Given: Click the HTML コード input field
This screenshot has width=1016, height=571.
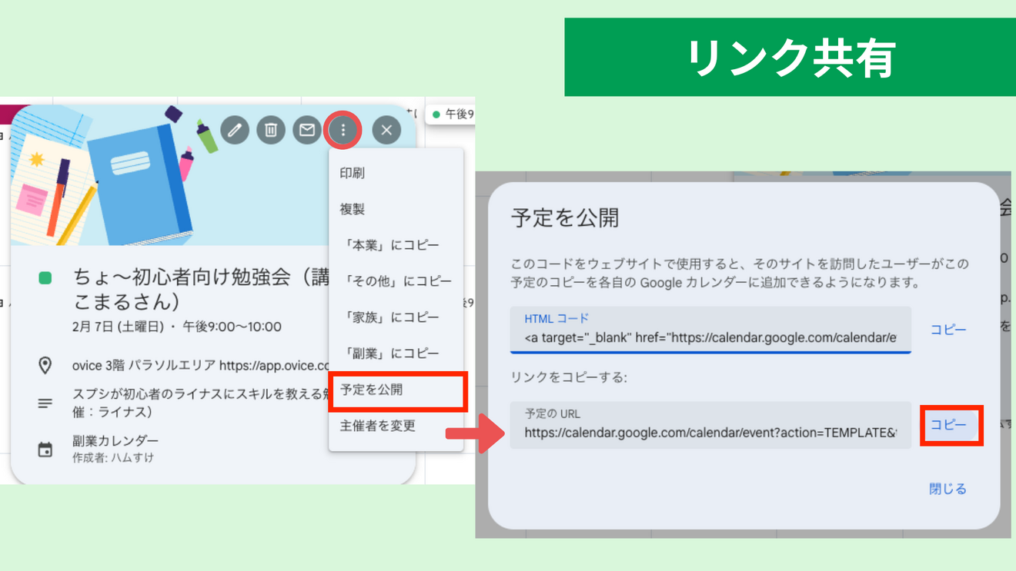Looking at the screenshot, I should [710, 330].
